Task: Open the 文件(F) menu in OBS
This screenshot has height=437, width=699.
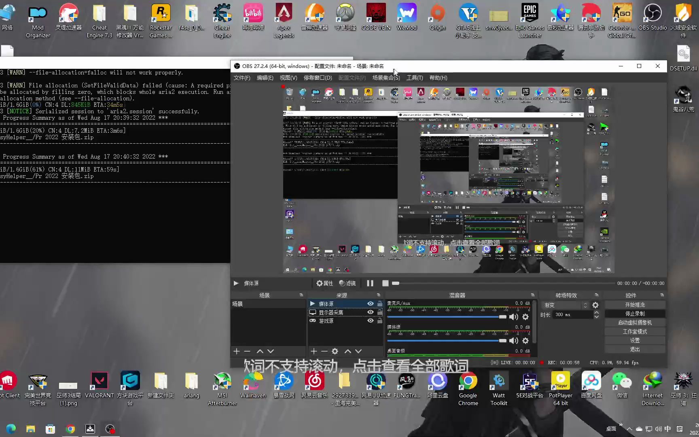Action: (242, 78)
